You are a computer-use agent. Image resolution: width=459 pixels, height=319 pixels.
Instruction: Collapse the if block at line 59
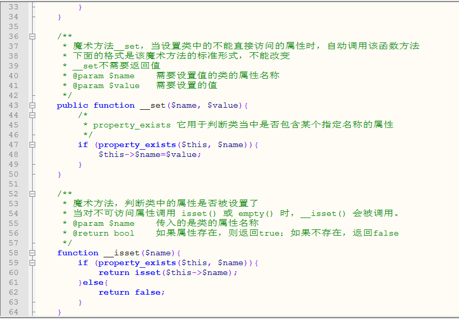point(33,263)
